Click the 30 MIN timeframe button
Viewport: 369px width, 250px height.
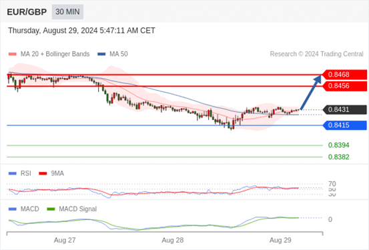pos(67,12)
